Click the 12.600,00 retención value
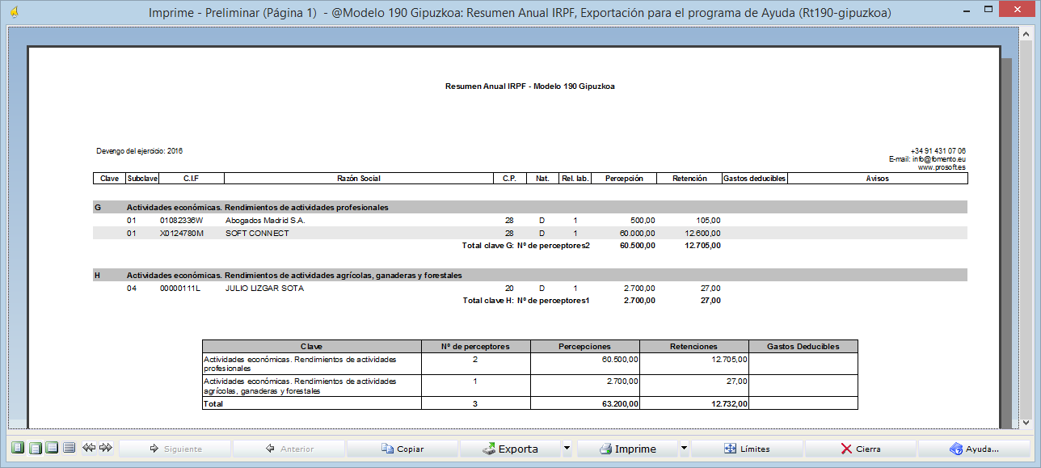The width and height of the screenshot is (1041, 468). click(x=702, y=233)
